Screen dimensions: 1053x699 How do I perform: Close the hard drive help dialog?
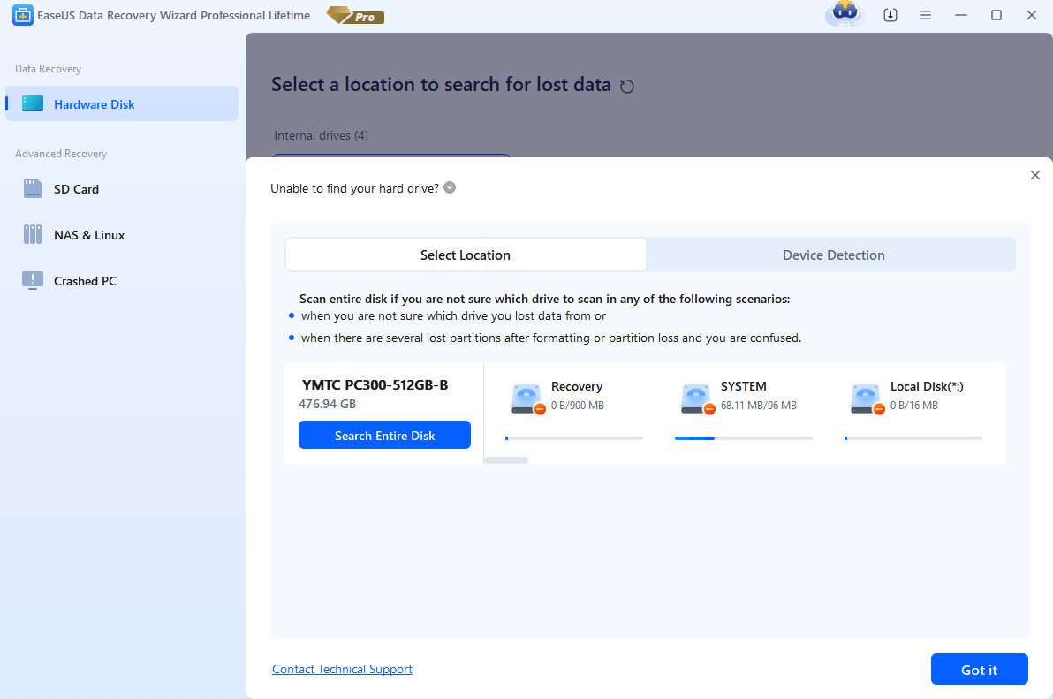tap(1034, 175)
